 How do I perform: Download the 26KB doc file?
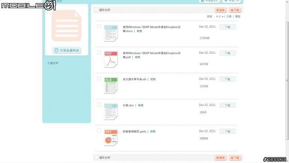tap(228, 105)
